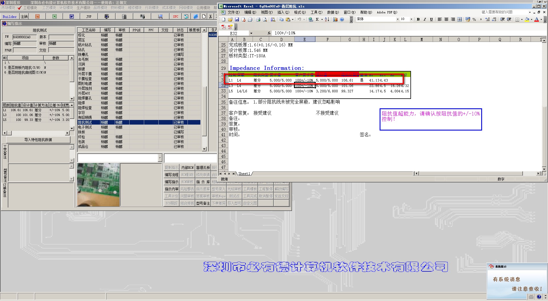548x301 pixels.
Task: Click the Increase Indent icon
Action: (x=509, y=19)
